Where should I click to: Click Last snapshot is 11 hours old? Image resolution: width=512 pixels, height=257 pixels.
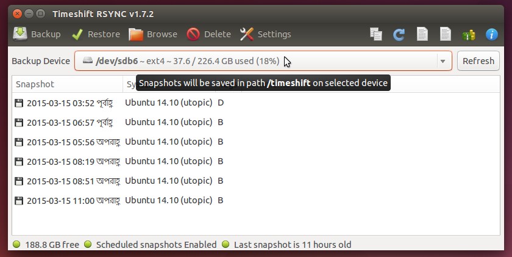[x=293, y=245]
